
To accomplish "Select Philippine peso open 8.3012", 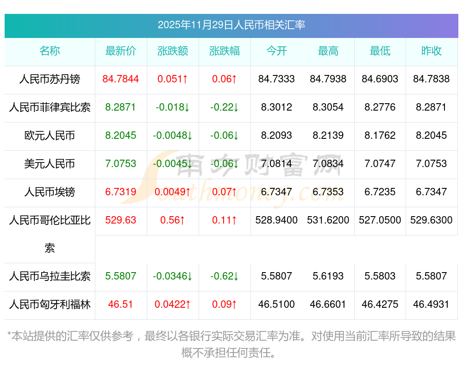I will (x=276, y=107).
